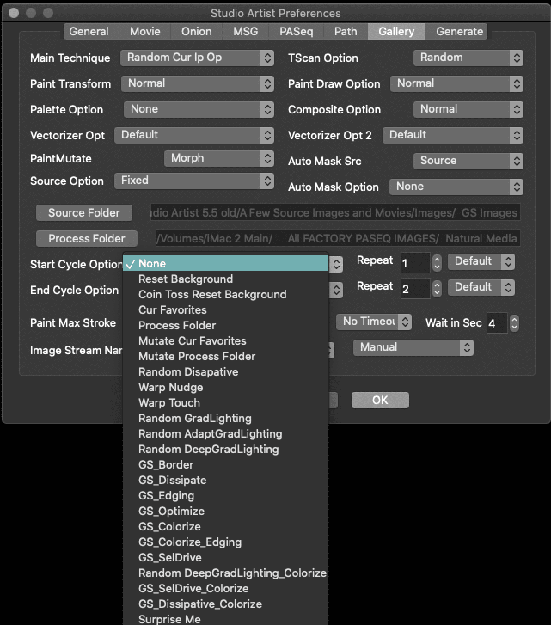Open the Composite Option dropdown

click(468, 109)
